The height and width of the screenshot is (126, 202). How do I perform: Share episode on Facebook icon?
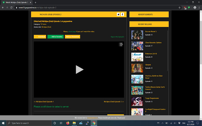click(122, 14)
